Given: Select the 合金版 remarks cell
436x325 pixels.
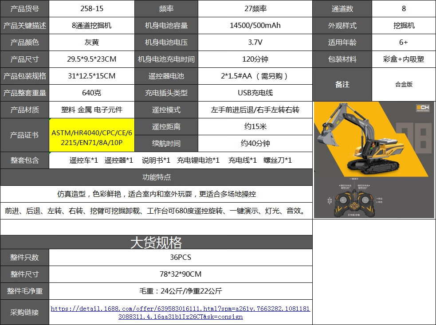Looking at the screenshot, I should [x=404, y=85].
